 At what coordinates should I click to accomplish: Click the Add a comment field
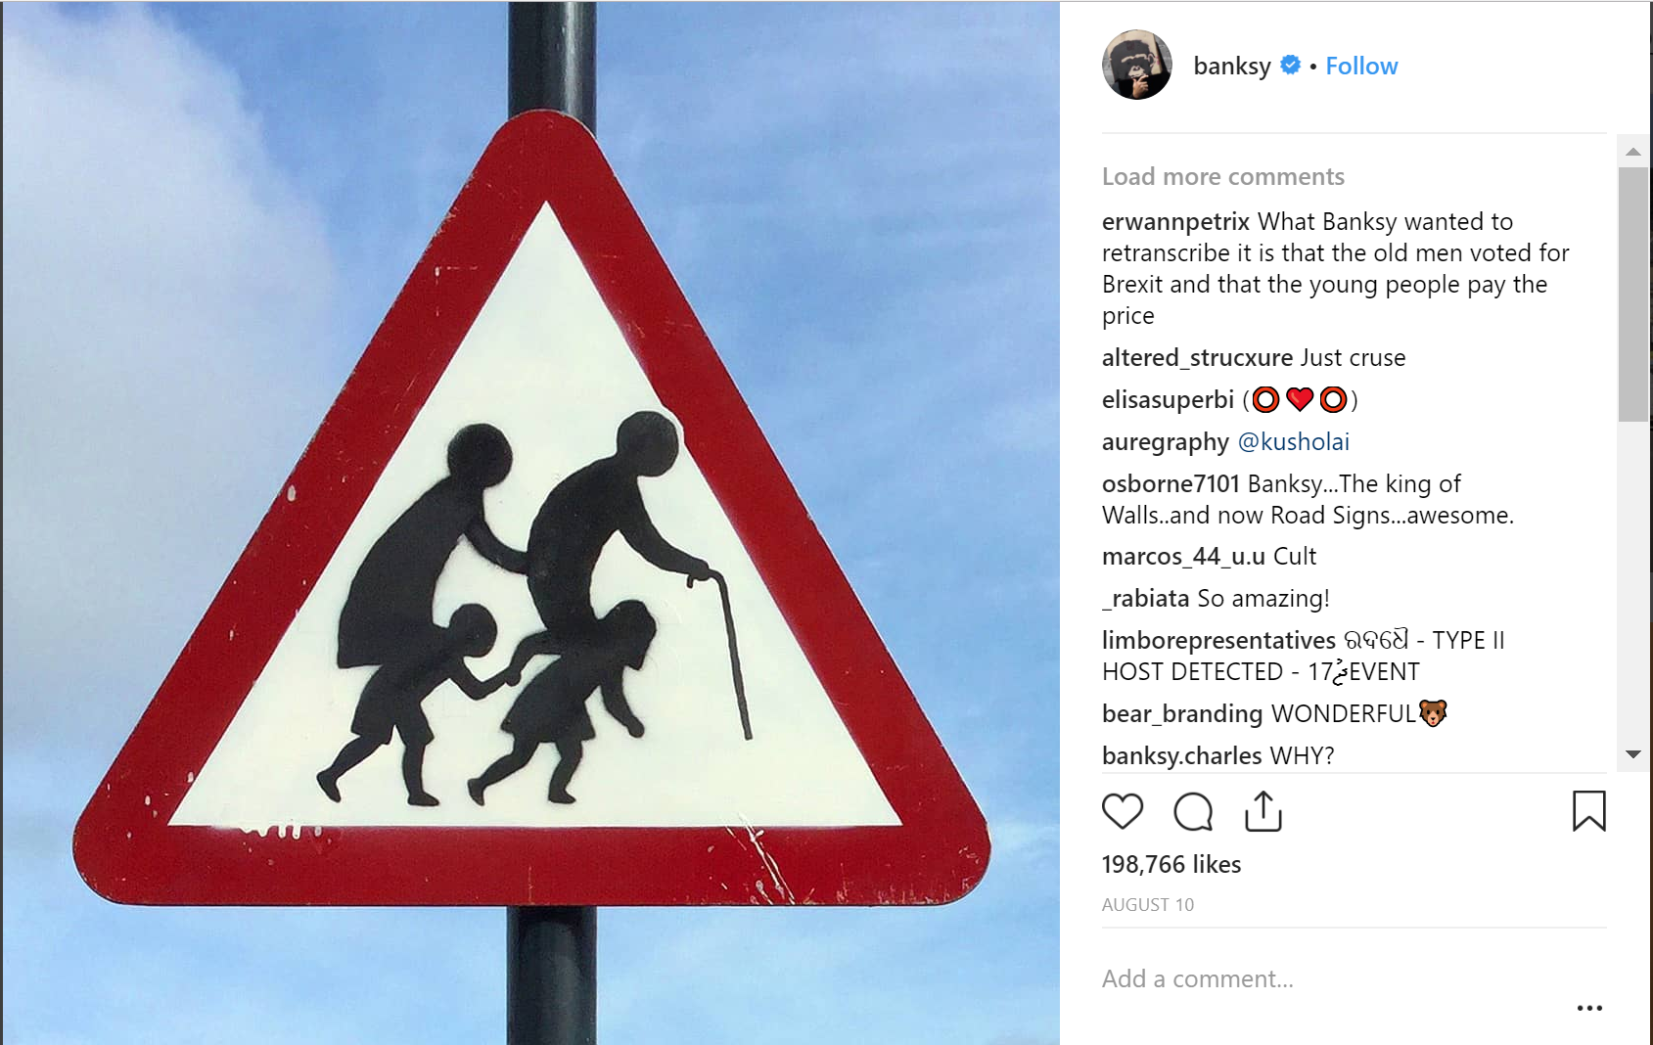[1331, 978]
